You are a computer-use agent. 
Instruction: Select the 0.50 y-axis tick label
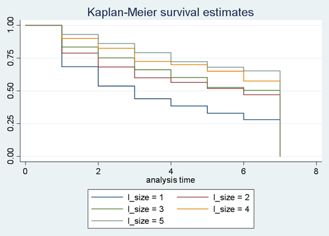click(x=11, y=91)
